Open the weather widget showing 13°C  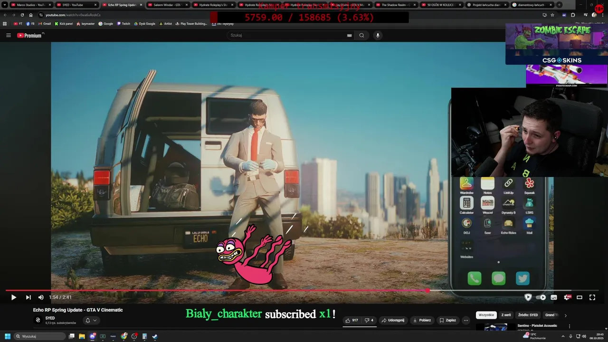click(534, 336)
